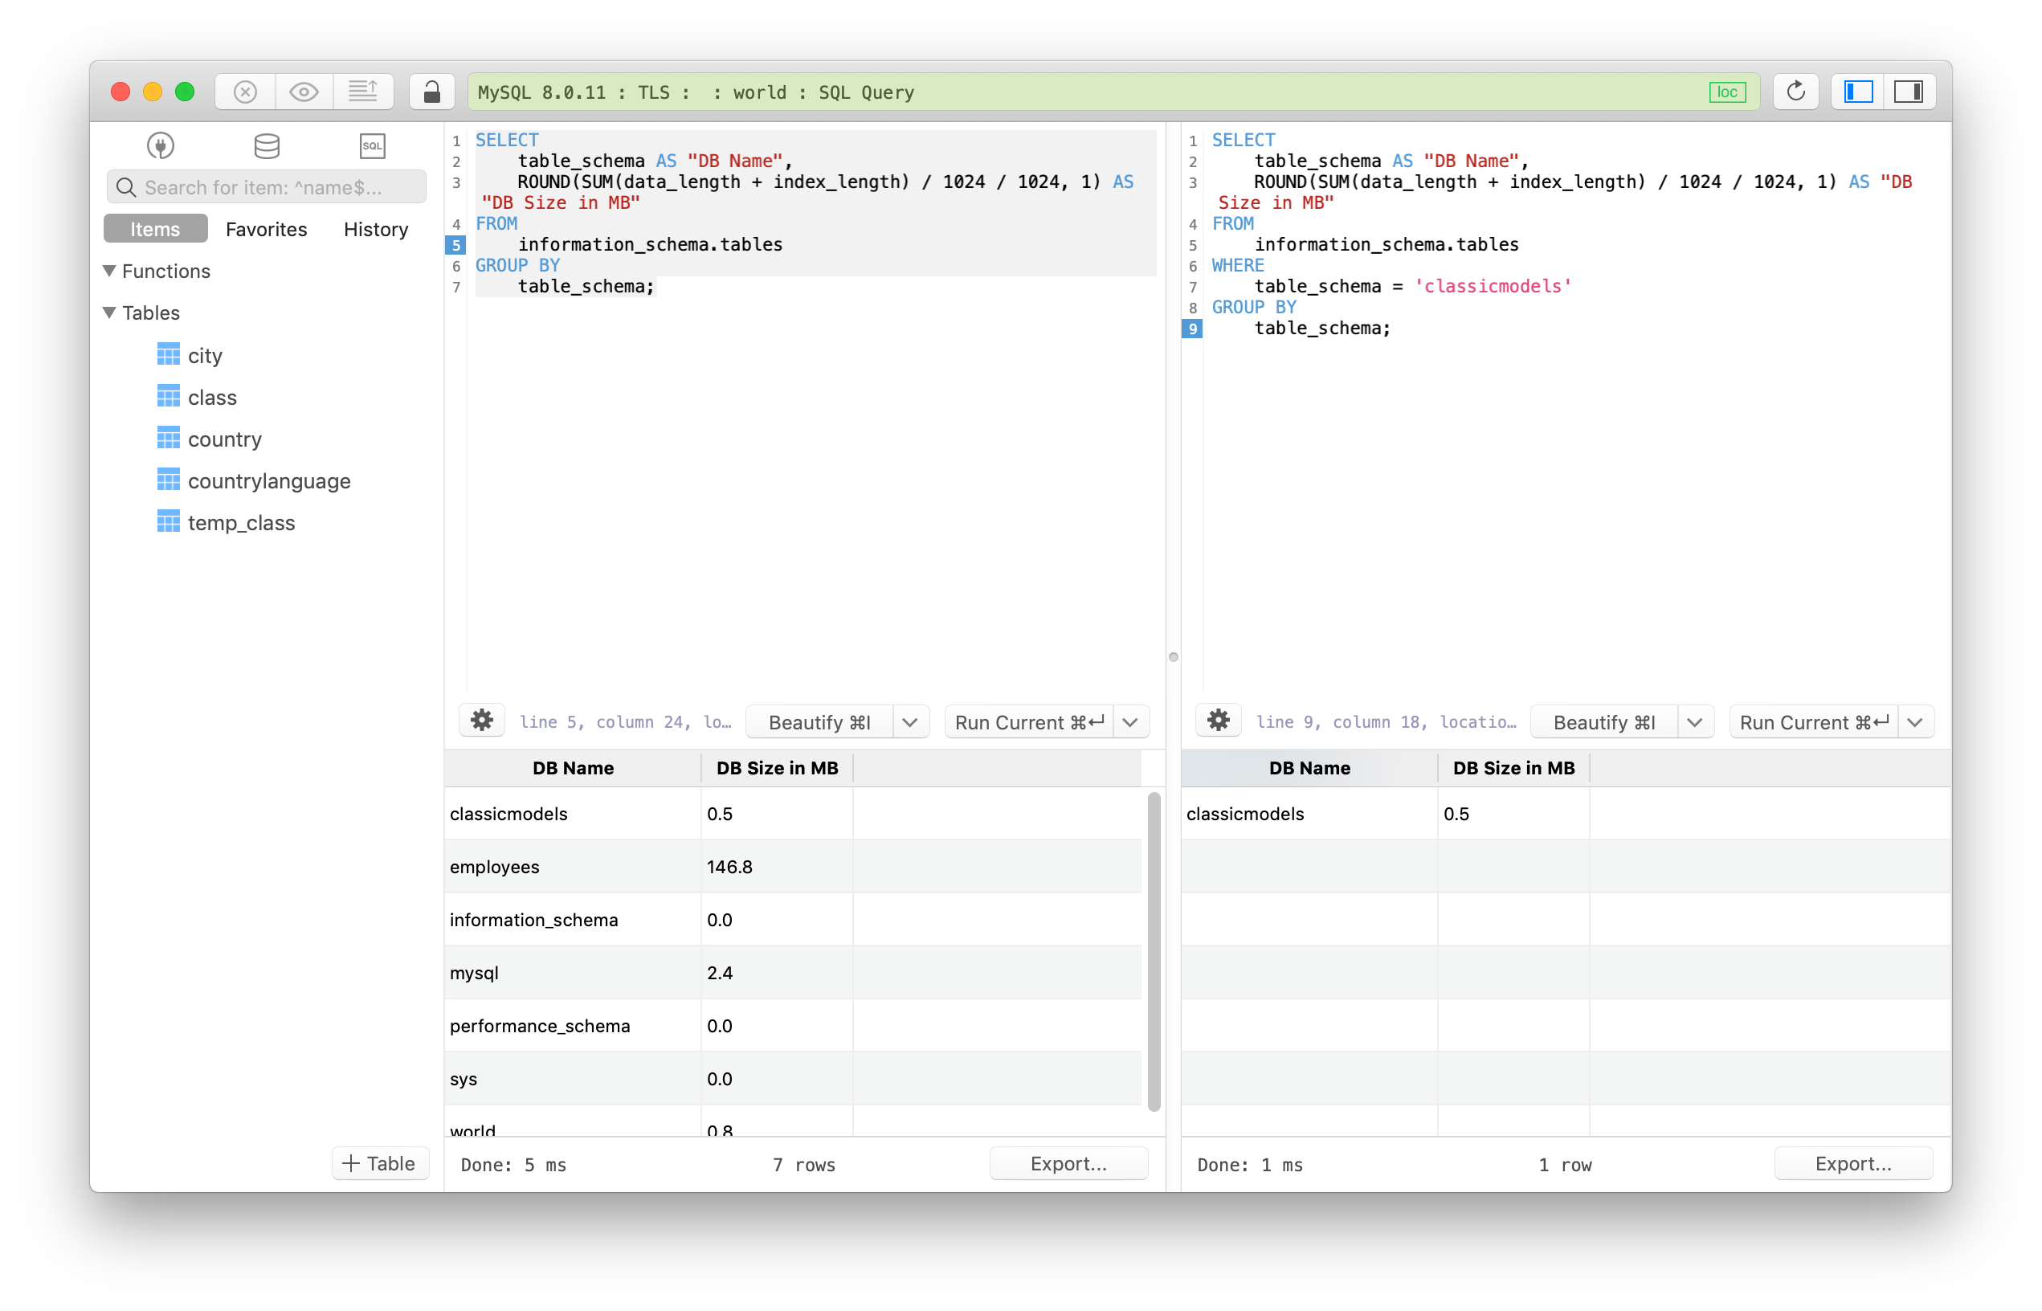Viewport: 2042px width, 1311px height.
Task: Toggle the right panel visibility
Action: (1910, 91)
